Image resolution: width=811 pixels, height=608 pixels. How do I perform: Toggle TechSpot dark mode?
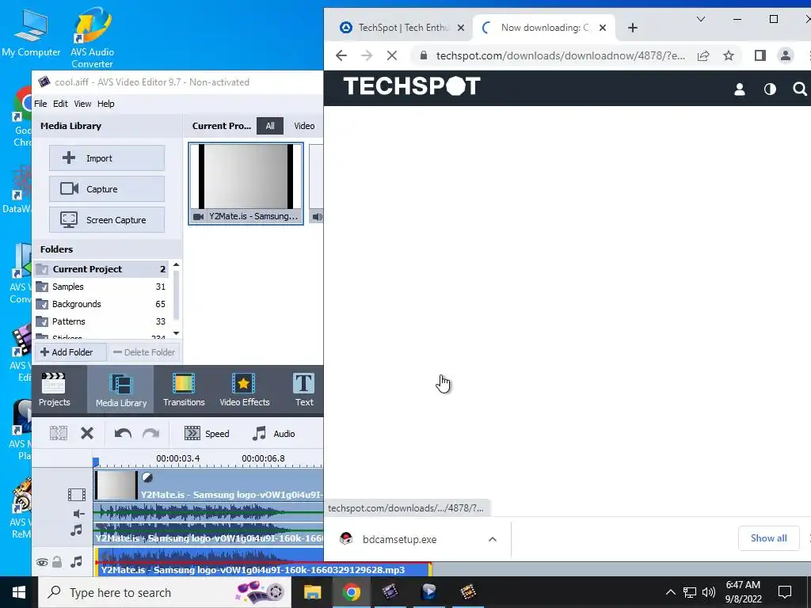(770, 89)
